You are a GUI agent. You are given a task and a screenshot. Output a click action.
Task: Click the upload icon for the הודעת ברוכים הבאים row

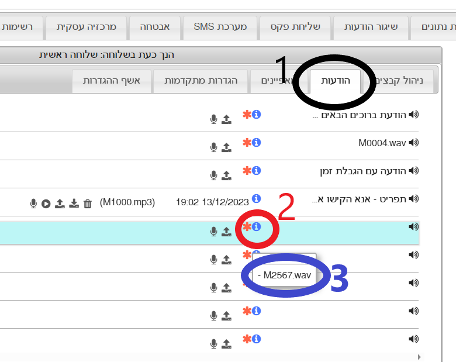[226, 119]
